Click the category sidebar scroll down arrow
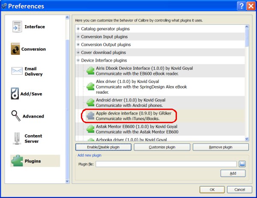Viewport: 257px width, 198px height. tap(67, 181)
